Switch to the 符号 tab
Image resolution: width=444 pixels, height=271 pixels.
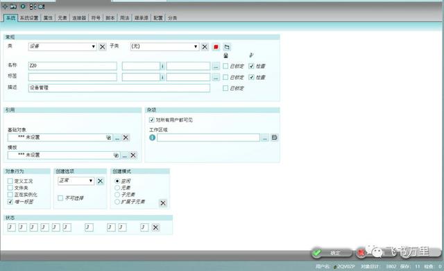[96, 18]
